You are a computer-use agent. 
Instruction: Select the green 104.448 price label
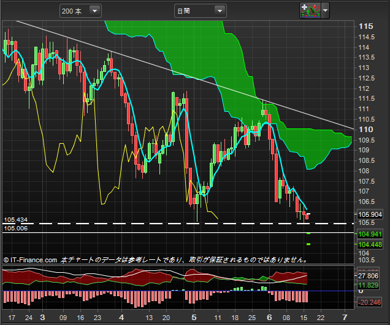(370, 245)
